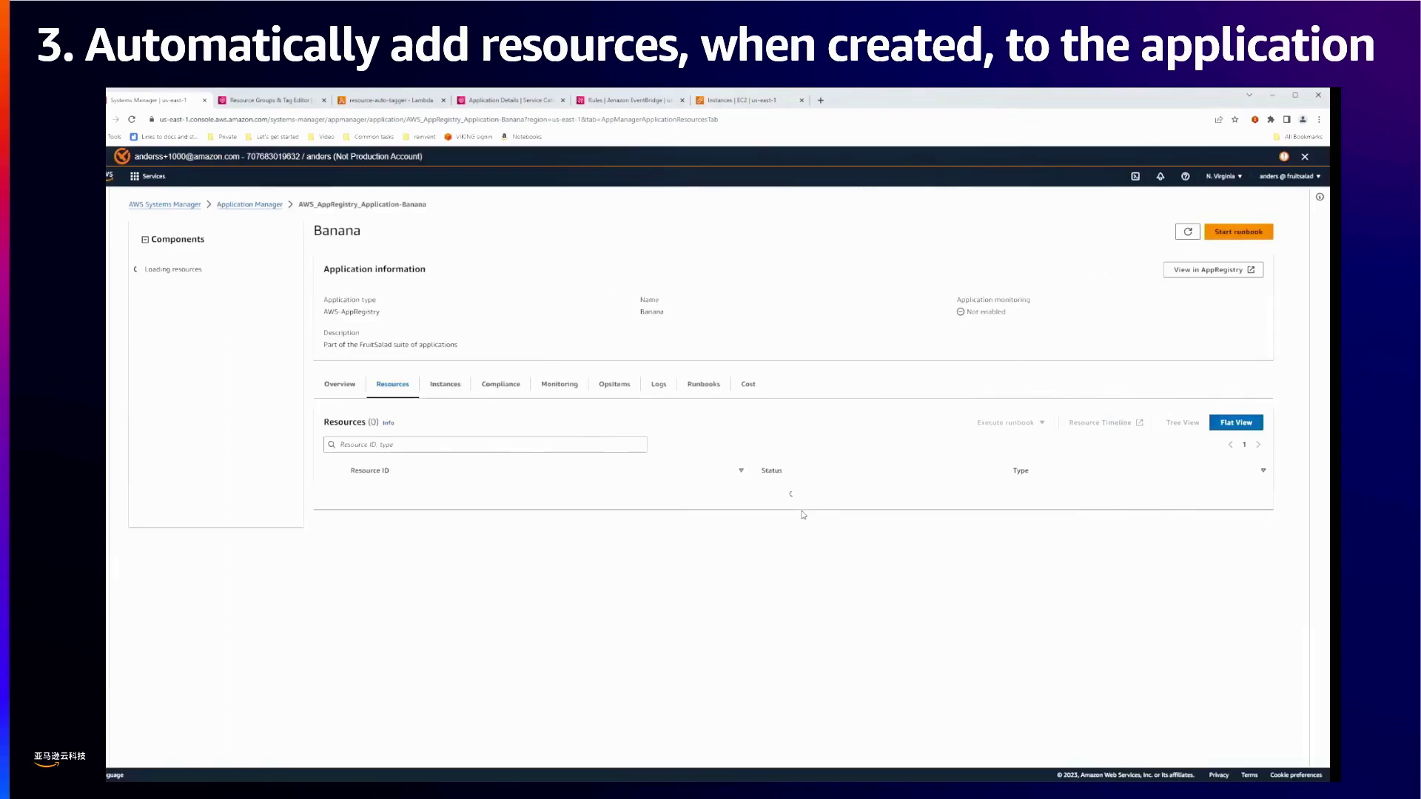Screen dimensions: 1421x799
Task: Click the search magnifier in Resources filter
Action: pyautogui.click(x=332, y=445)
